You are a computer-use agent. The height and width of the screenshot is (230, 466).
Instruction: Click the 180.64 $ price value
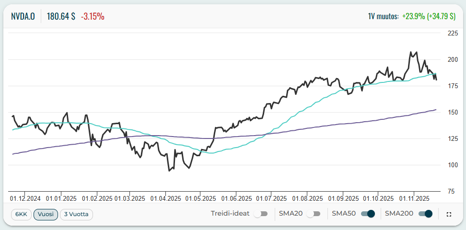(61, 16)
